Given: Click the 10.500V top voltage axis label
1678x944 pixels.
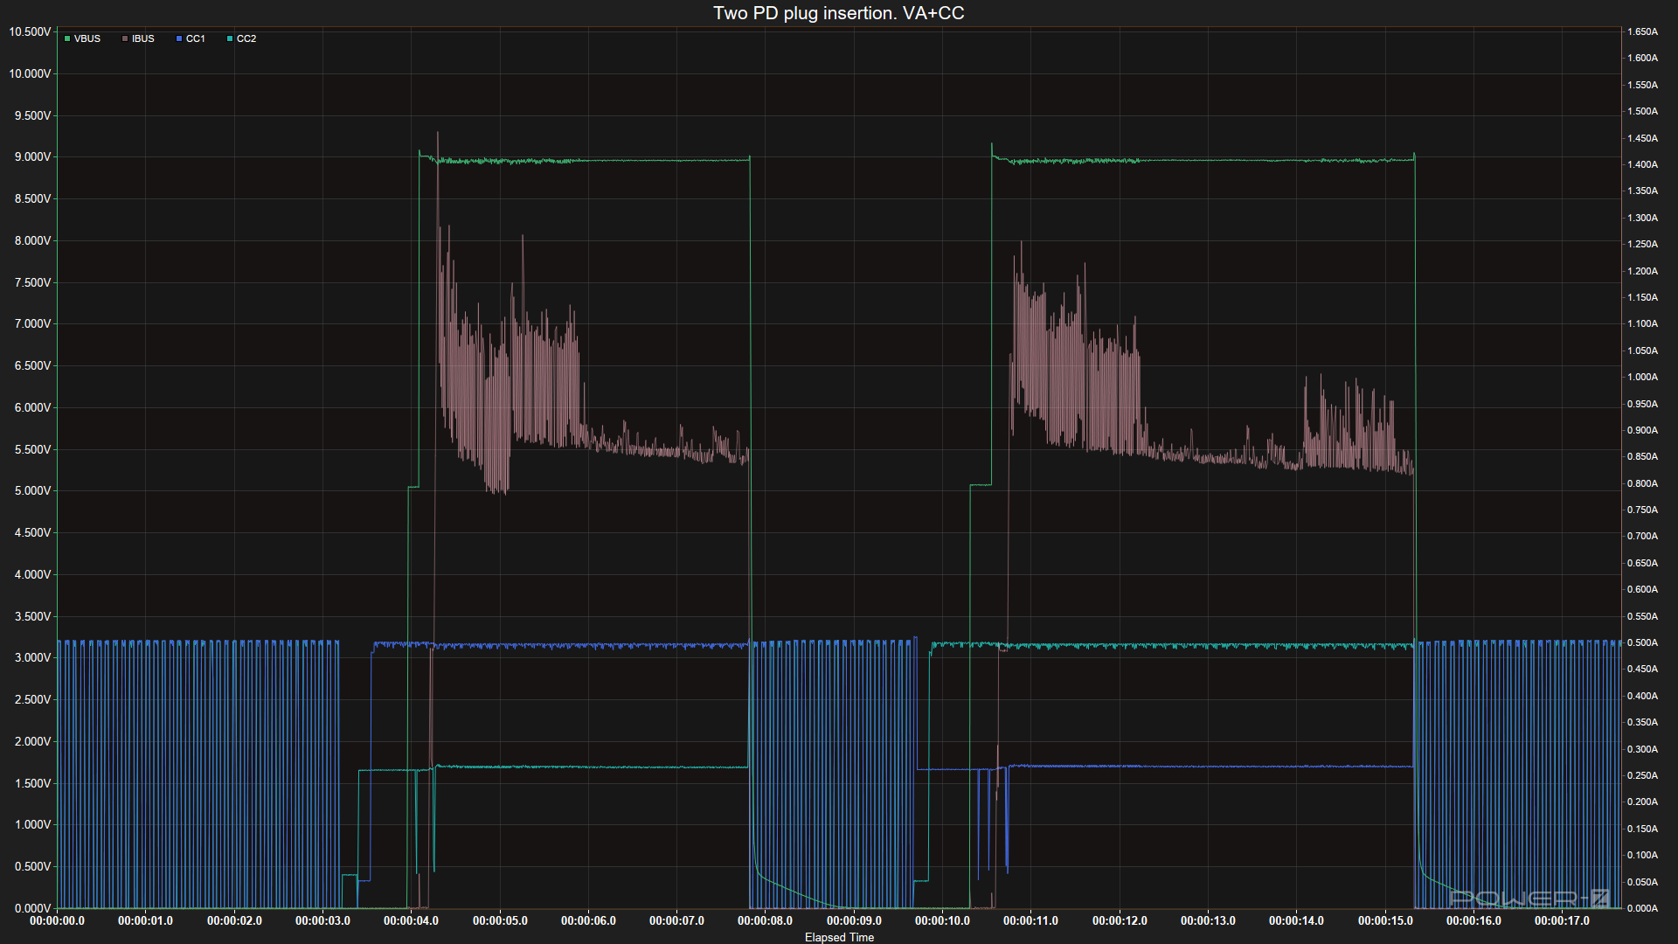Looking at the screenshot, I should coord(30,31).
